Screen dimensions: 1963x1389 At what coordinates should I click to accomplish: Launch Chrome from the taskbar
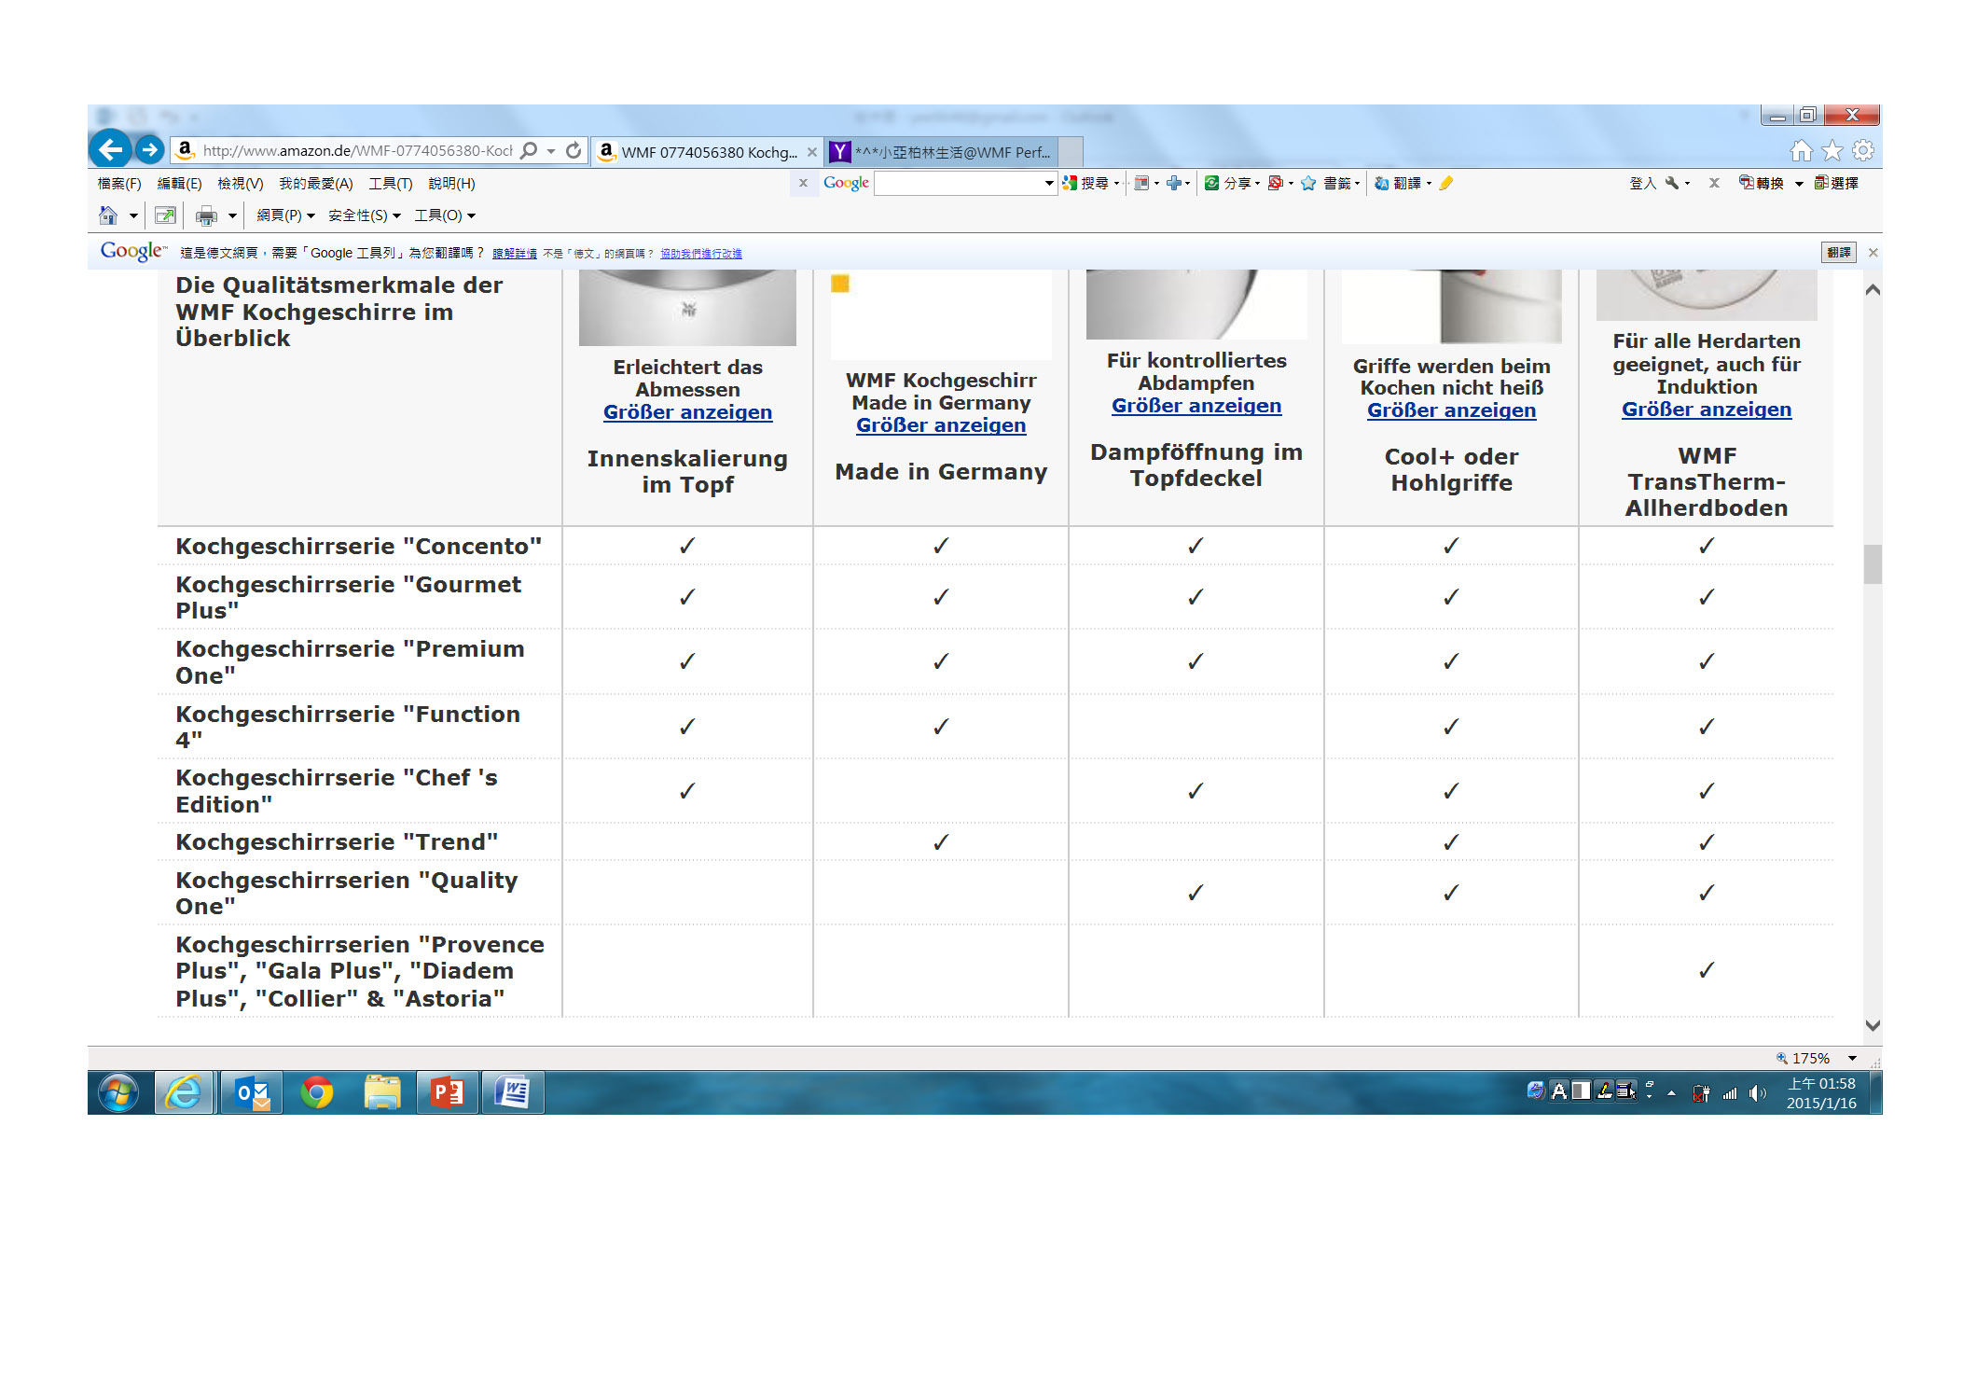point(317,1092)
